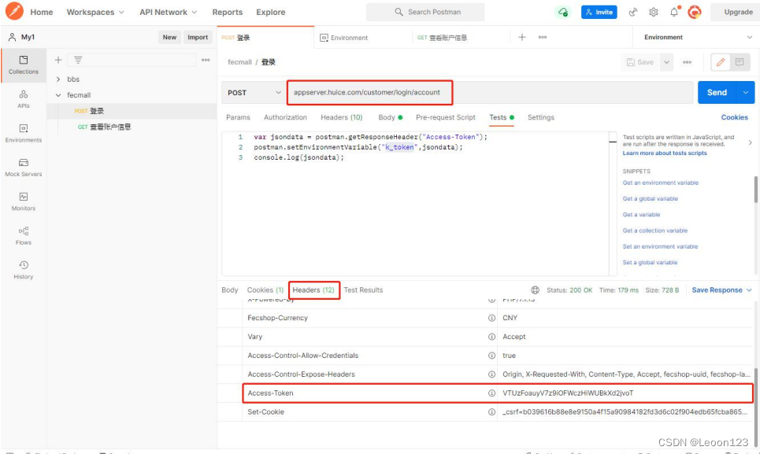Select the GET 查看账户信息 request in sidebar

pos(132,127)
